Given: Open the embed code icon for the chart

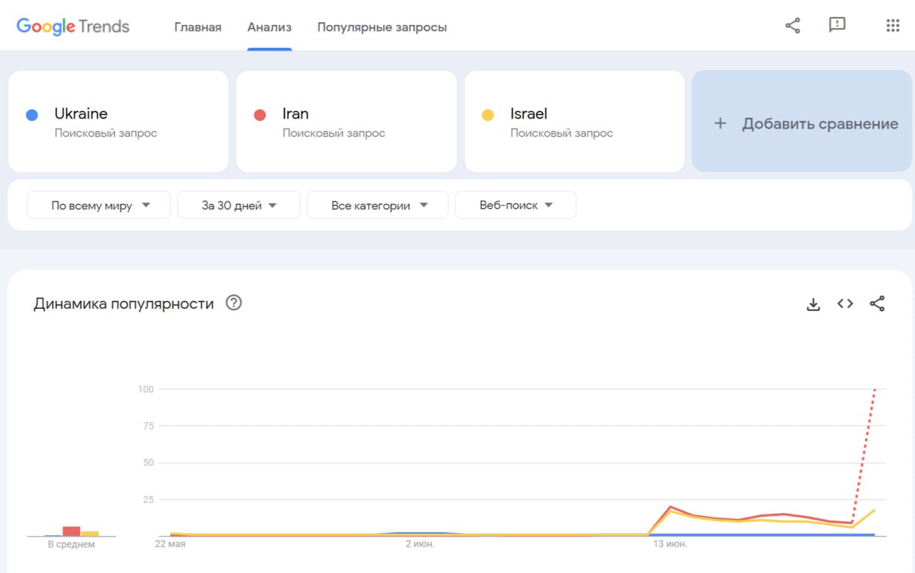Looking at the screenshot, I should [845, 304].
